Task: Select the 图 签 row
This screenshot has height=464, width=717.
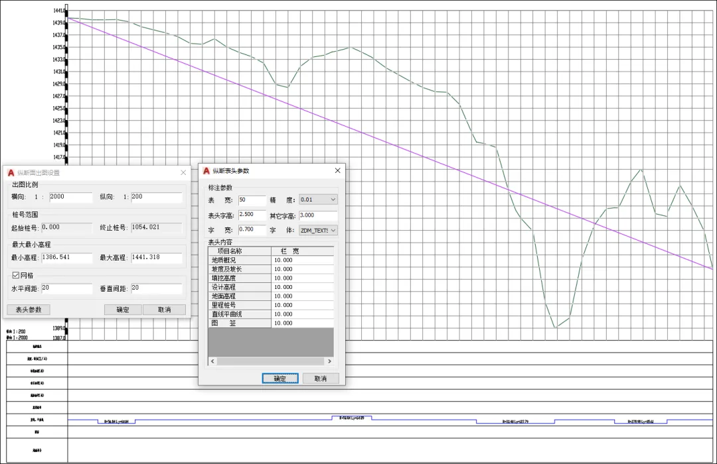Action: click(x=271, y=323)
